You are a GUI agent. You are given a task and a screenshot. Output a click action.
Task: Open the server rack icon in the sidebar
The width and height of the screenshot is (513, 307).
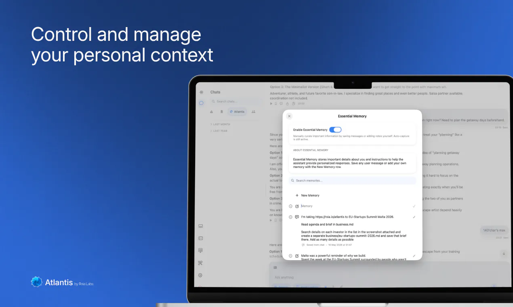click(201, 250)
